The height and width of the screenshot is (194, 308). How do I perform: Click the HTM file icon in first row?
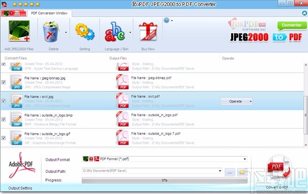coord(16,67)
